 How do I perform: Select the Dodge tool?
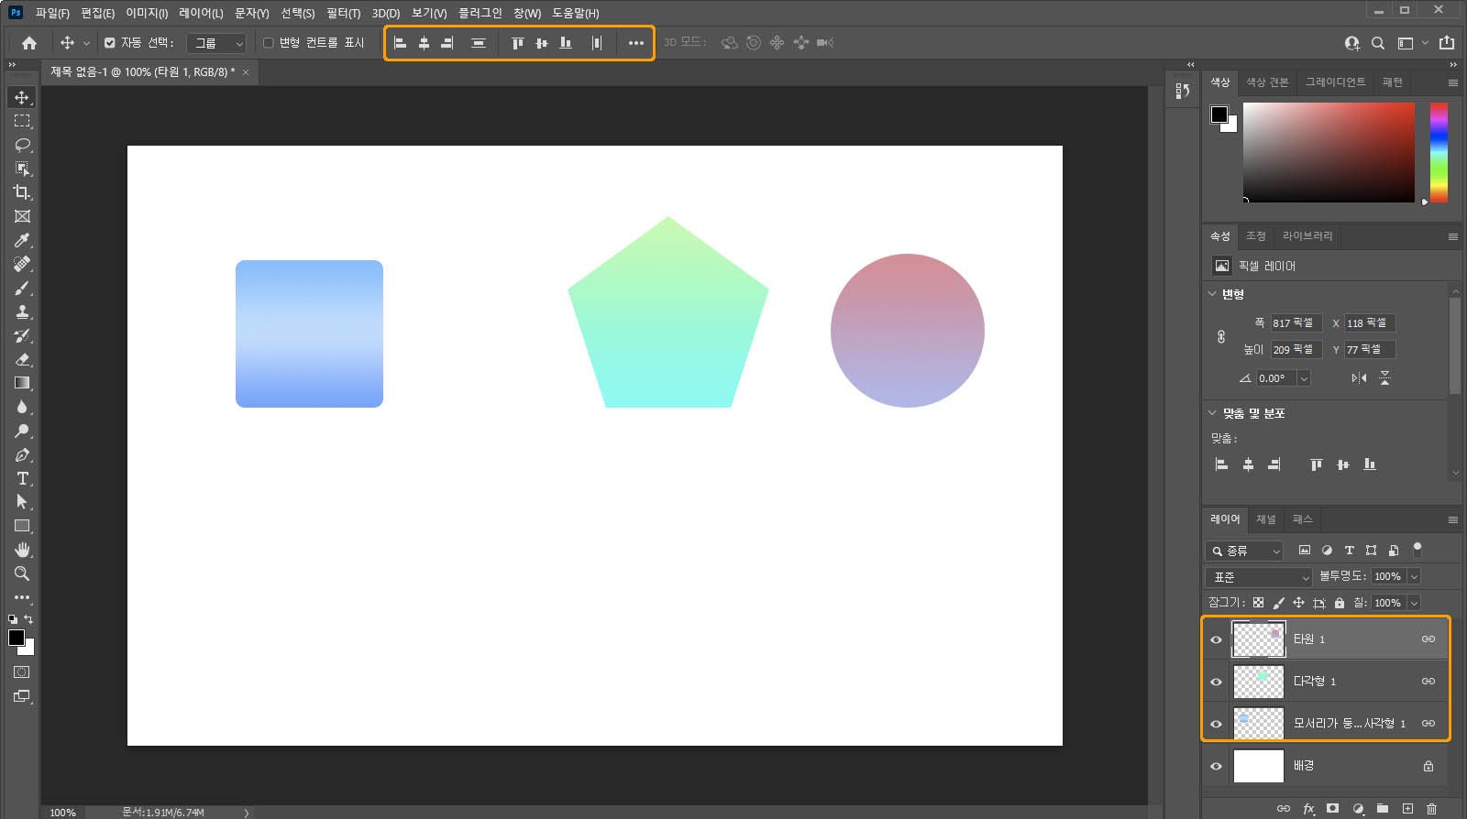[22, 431]
